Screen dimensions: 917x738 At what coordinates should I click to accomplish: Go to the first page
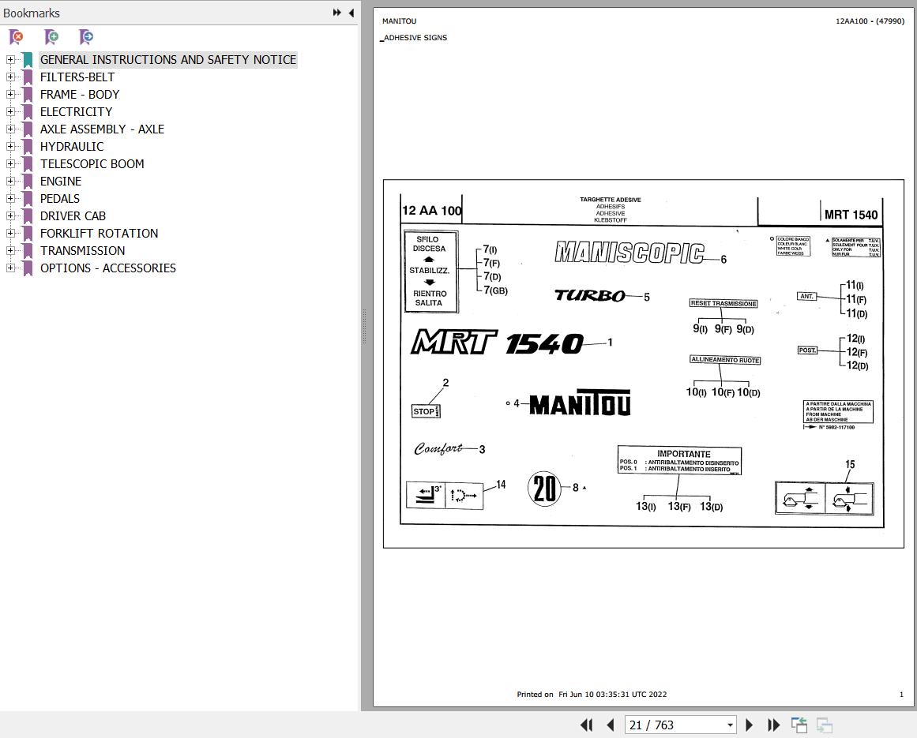coord(587,725)
